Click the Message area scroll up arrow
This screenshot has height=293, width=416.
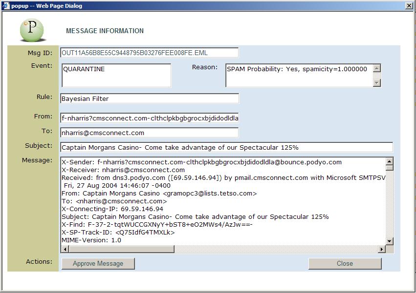(x=389, y=161)
